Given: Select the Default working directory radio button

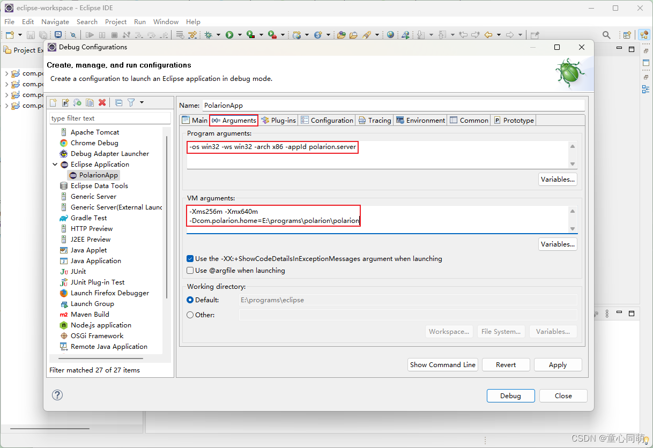Looking at the screenshot, I should 190,300.
